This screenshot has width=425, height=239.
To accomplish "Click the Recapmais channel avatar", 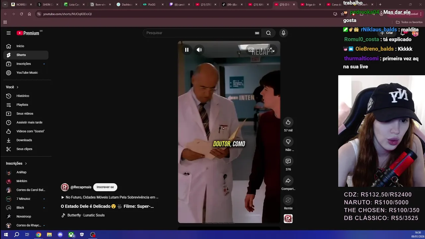I will point(65,187).
